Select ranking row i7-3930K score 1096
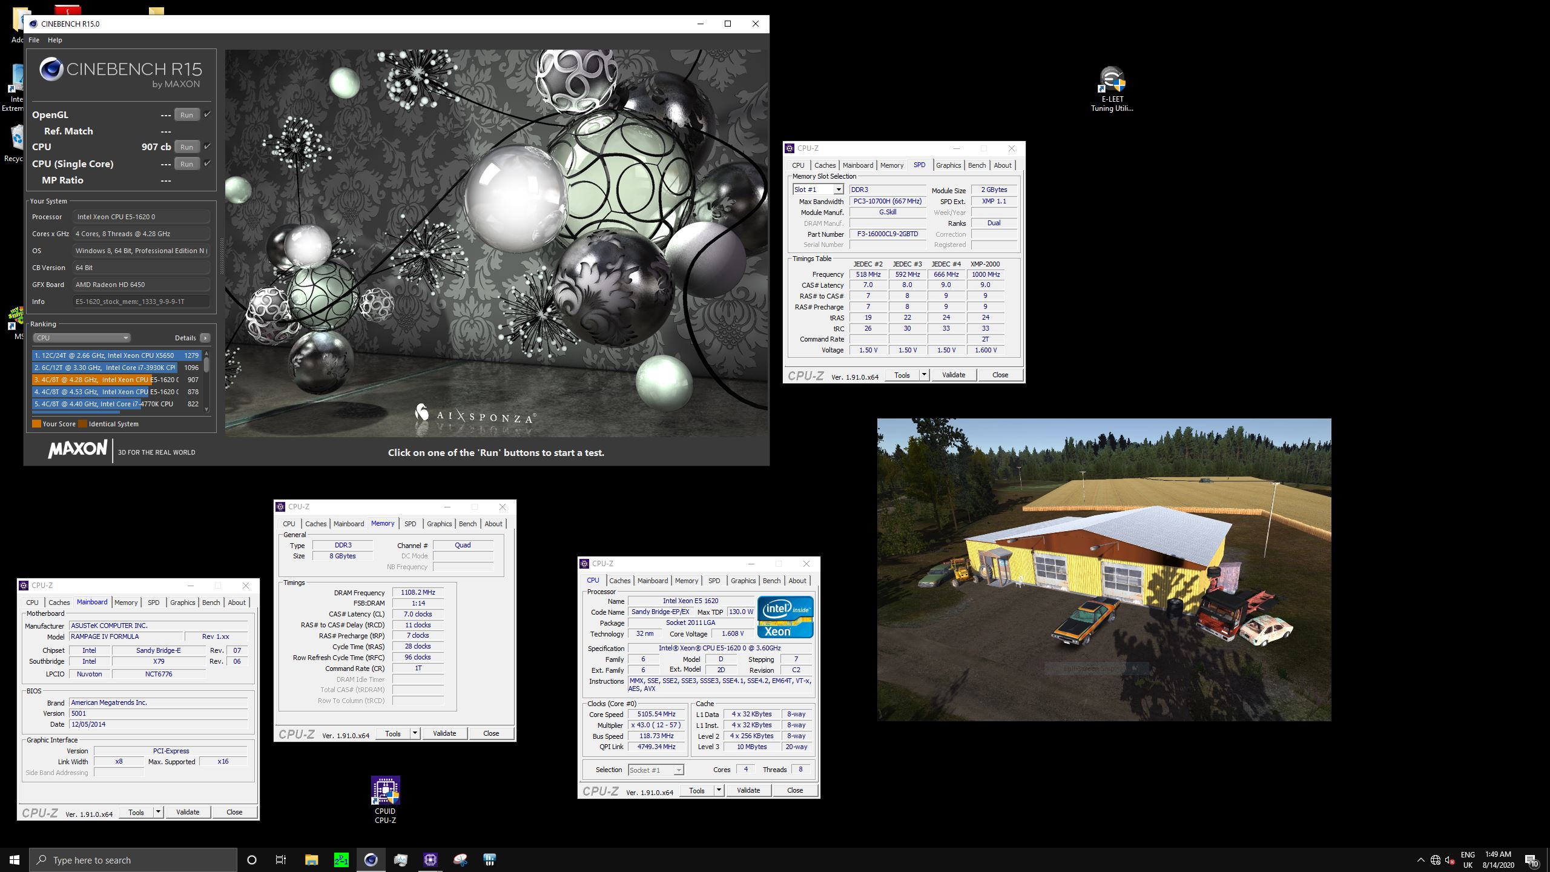 (117, 368)
